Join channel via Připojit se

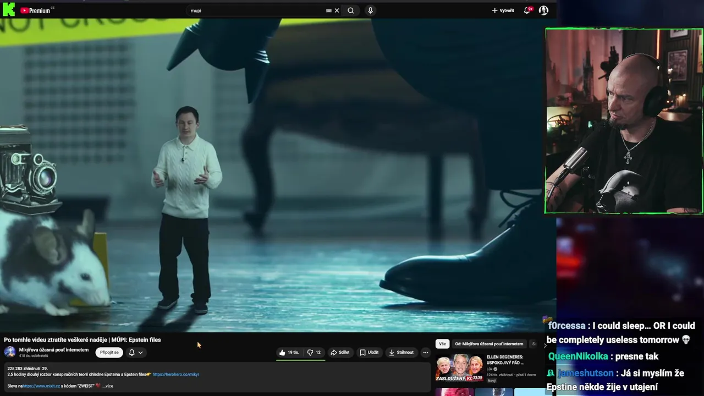[109, 353]
